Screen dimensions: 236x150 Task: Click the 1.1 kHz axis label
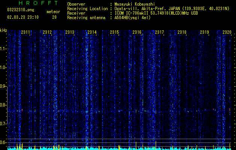3,49
